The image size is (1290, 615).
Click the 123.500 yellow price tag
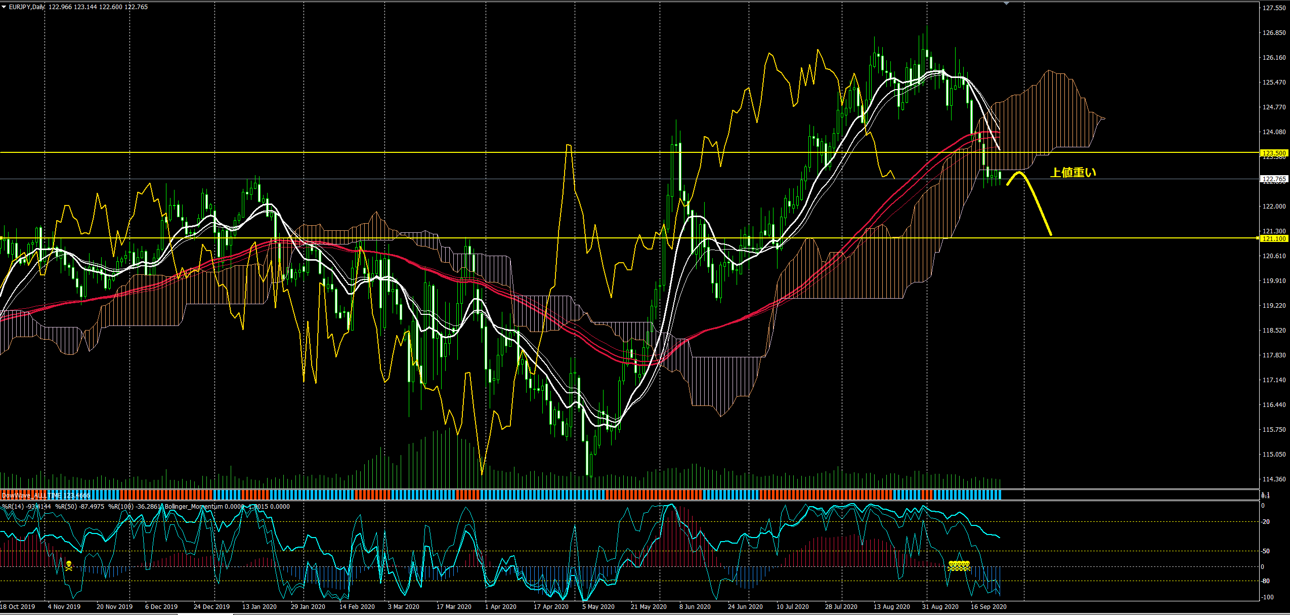click(1273, 153)
